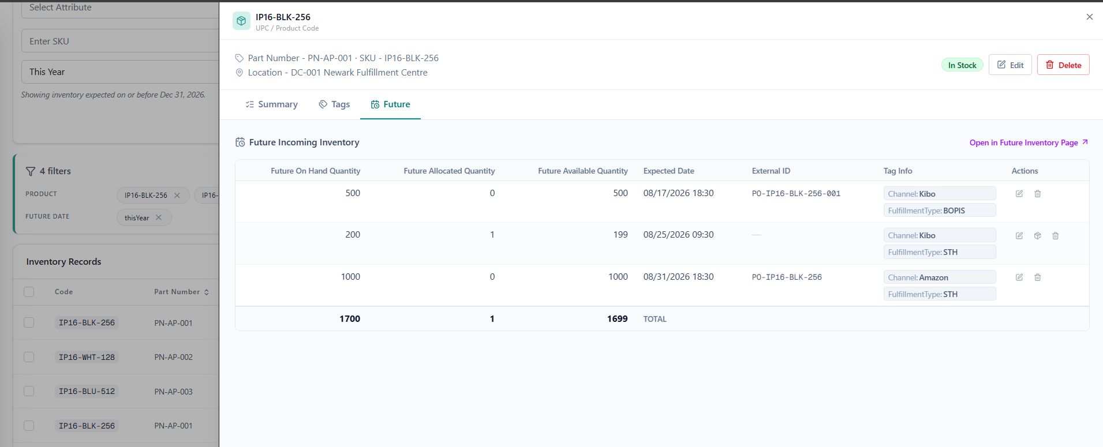The height and width of the screenshot is (447, 1103).
Task: Click the Tag Info column header
Action: (898, 171)
